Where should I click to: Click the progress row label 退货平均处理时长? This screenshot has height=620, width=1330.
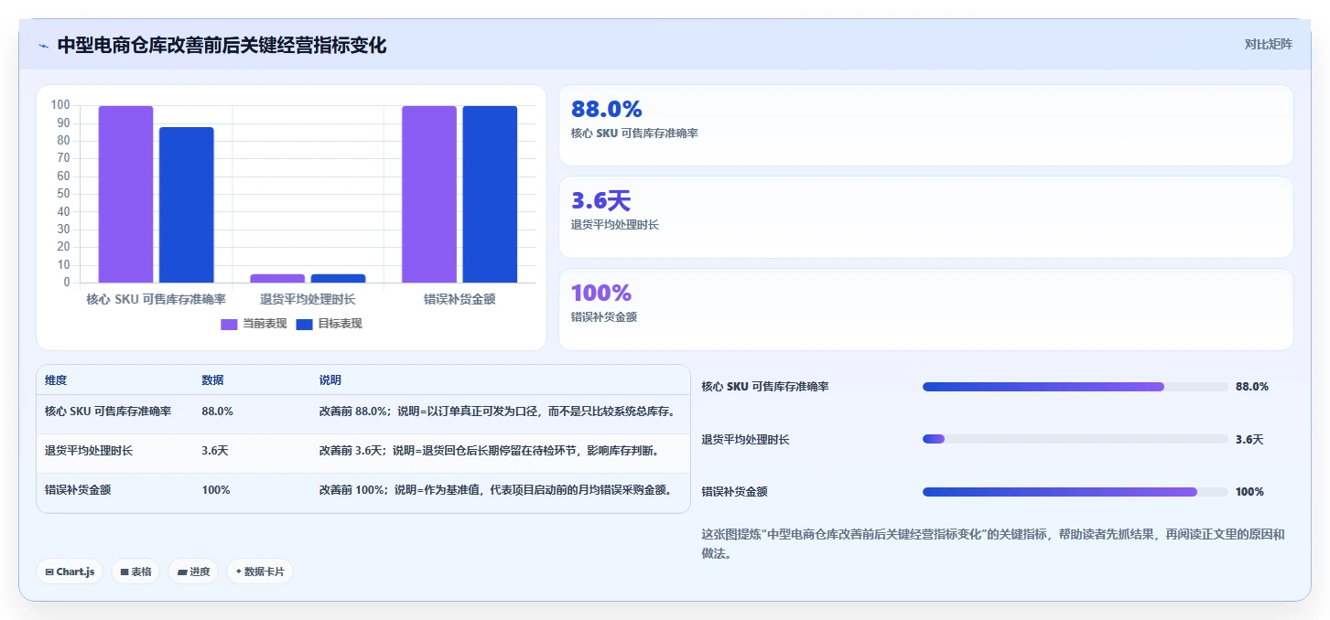point(746,440)
